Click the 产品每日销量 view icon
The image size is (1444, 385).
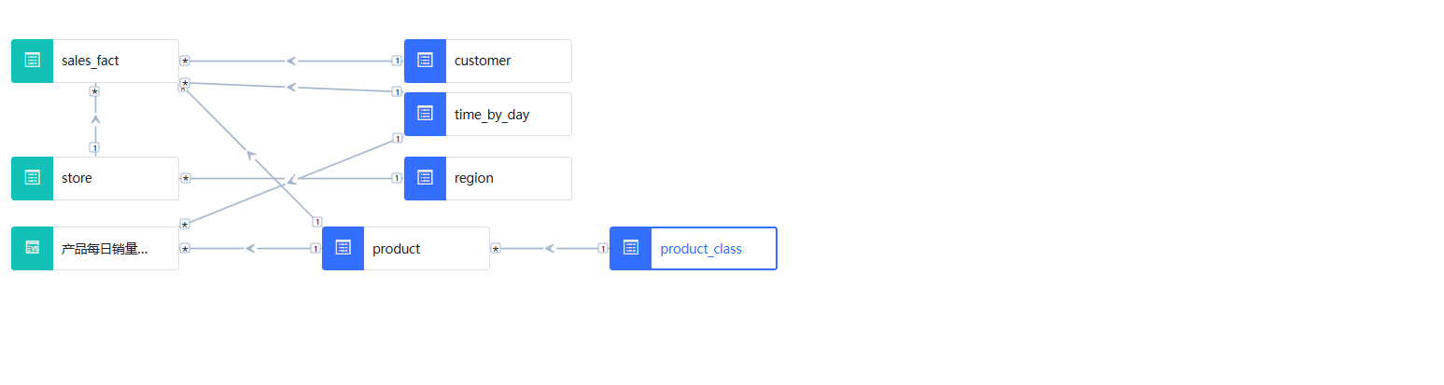[32, 248]
